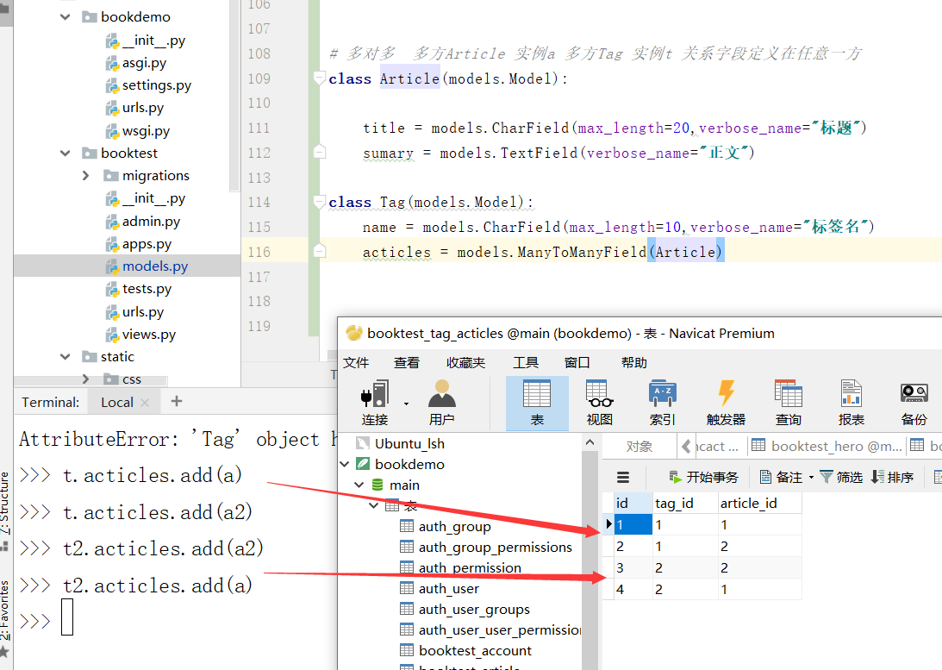Image resolution: width=942 pixels, height=670 pixels.
Task: Switch to booktest_hero tab
Action: pos(827,447)
